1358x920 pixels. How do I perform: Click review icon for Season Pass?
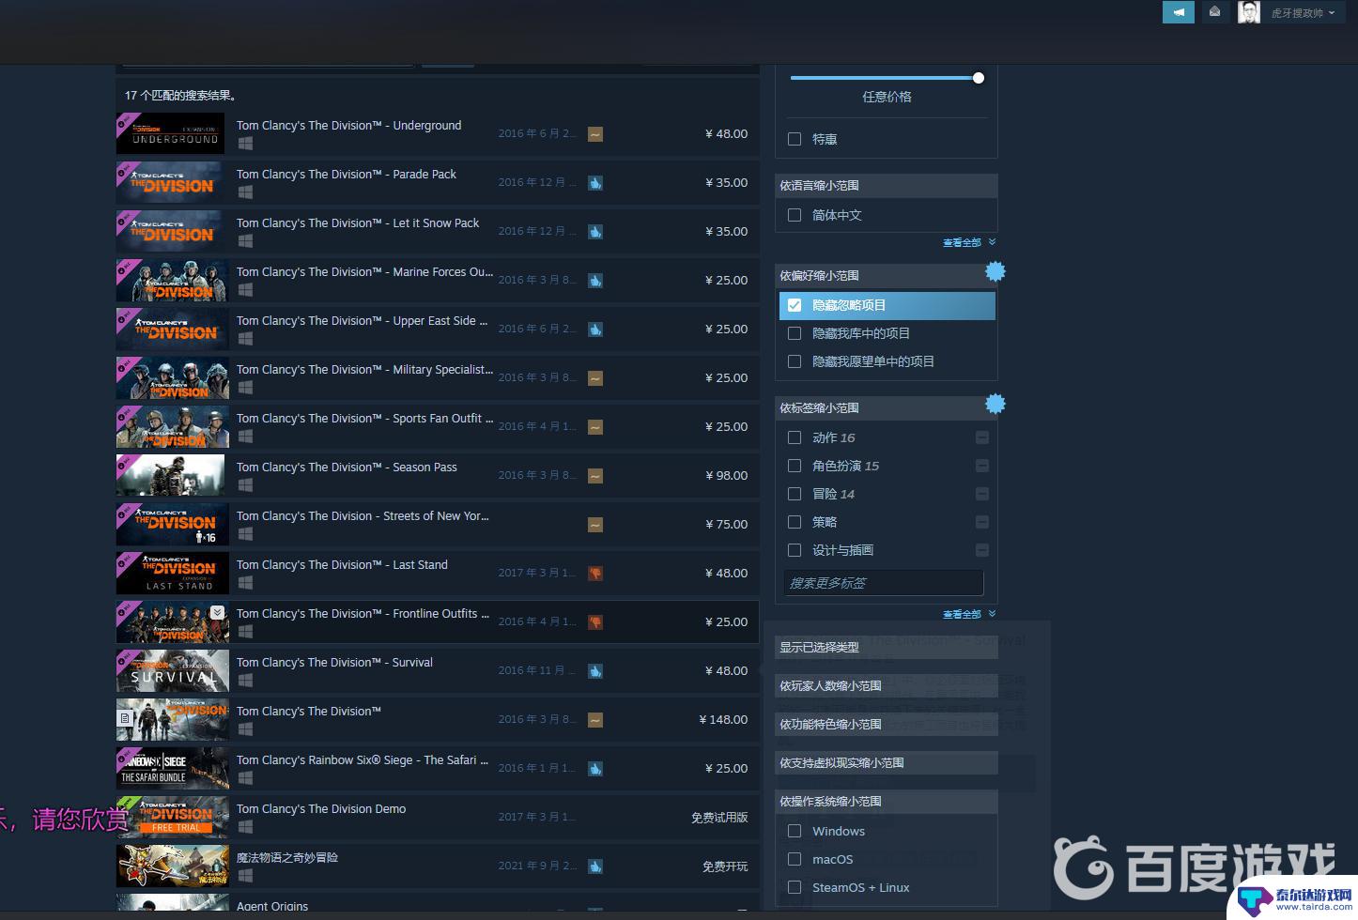[x=595, y=476]
